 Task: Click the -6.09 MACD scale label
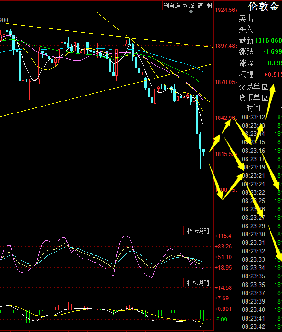[221, 319]
